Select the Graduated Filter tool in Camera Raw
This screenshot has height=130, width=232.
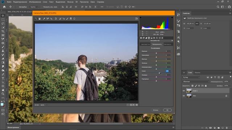(71, 19)
